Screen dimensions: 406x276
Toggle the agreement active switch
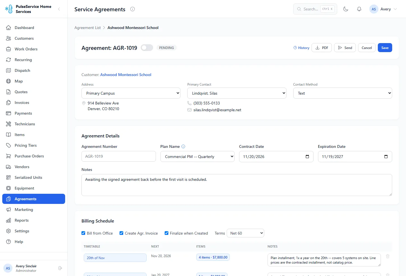click(x=147, y=48)
